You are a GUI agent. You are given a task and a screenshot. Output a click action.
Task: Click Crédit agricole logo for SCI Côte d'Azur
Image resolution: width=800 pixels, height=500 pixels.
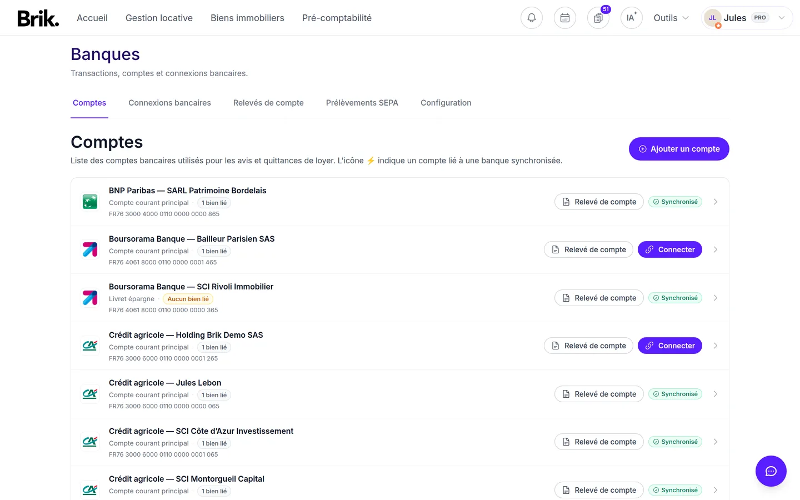(x=90, y=442)
